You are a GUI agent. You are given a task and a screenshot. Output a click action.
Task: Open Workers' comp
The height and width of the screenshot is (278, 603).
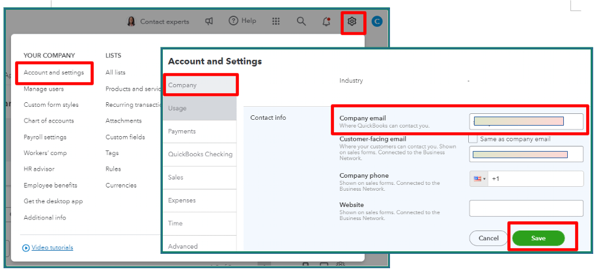[45, 153]
